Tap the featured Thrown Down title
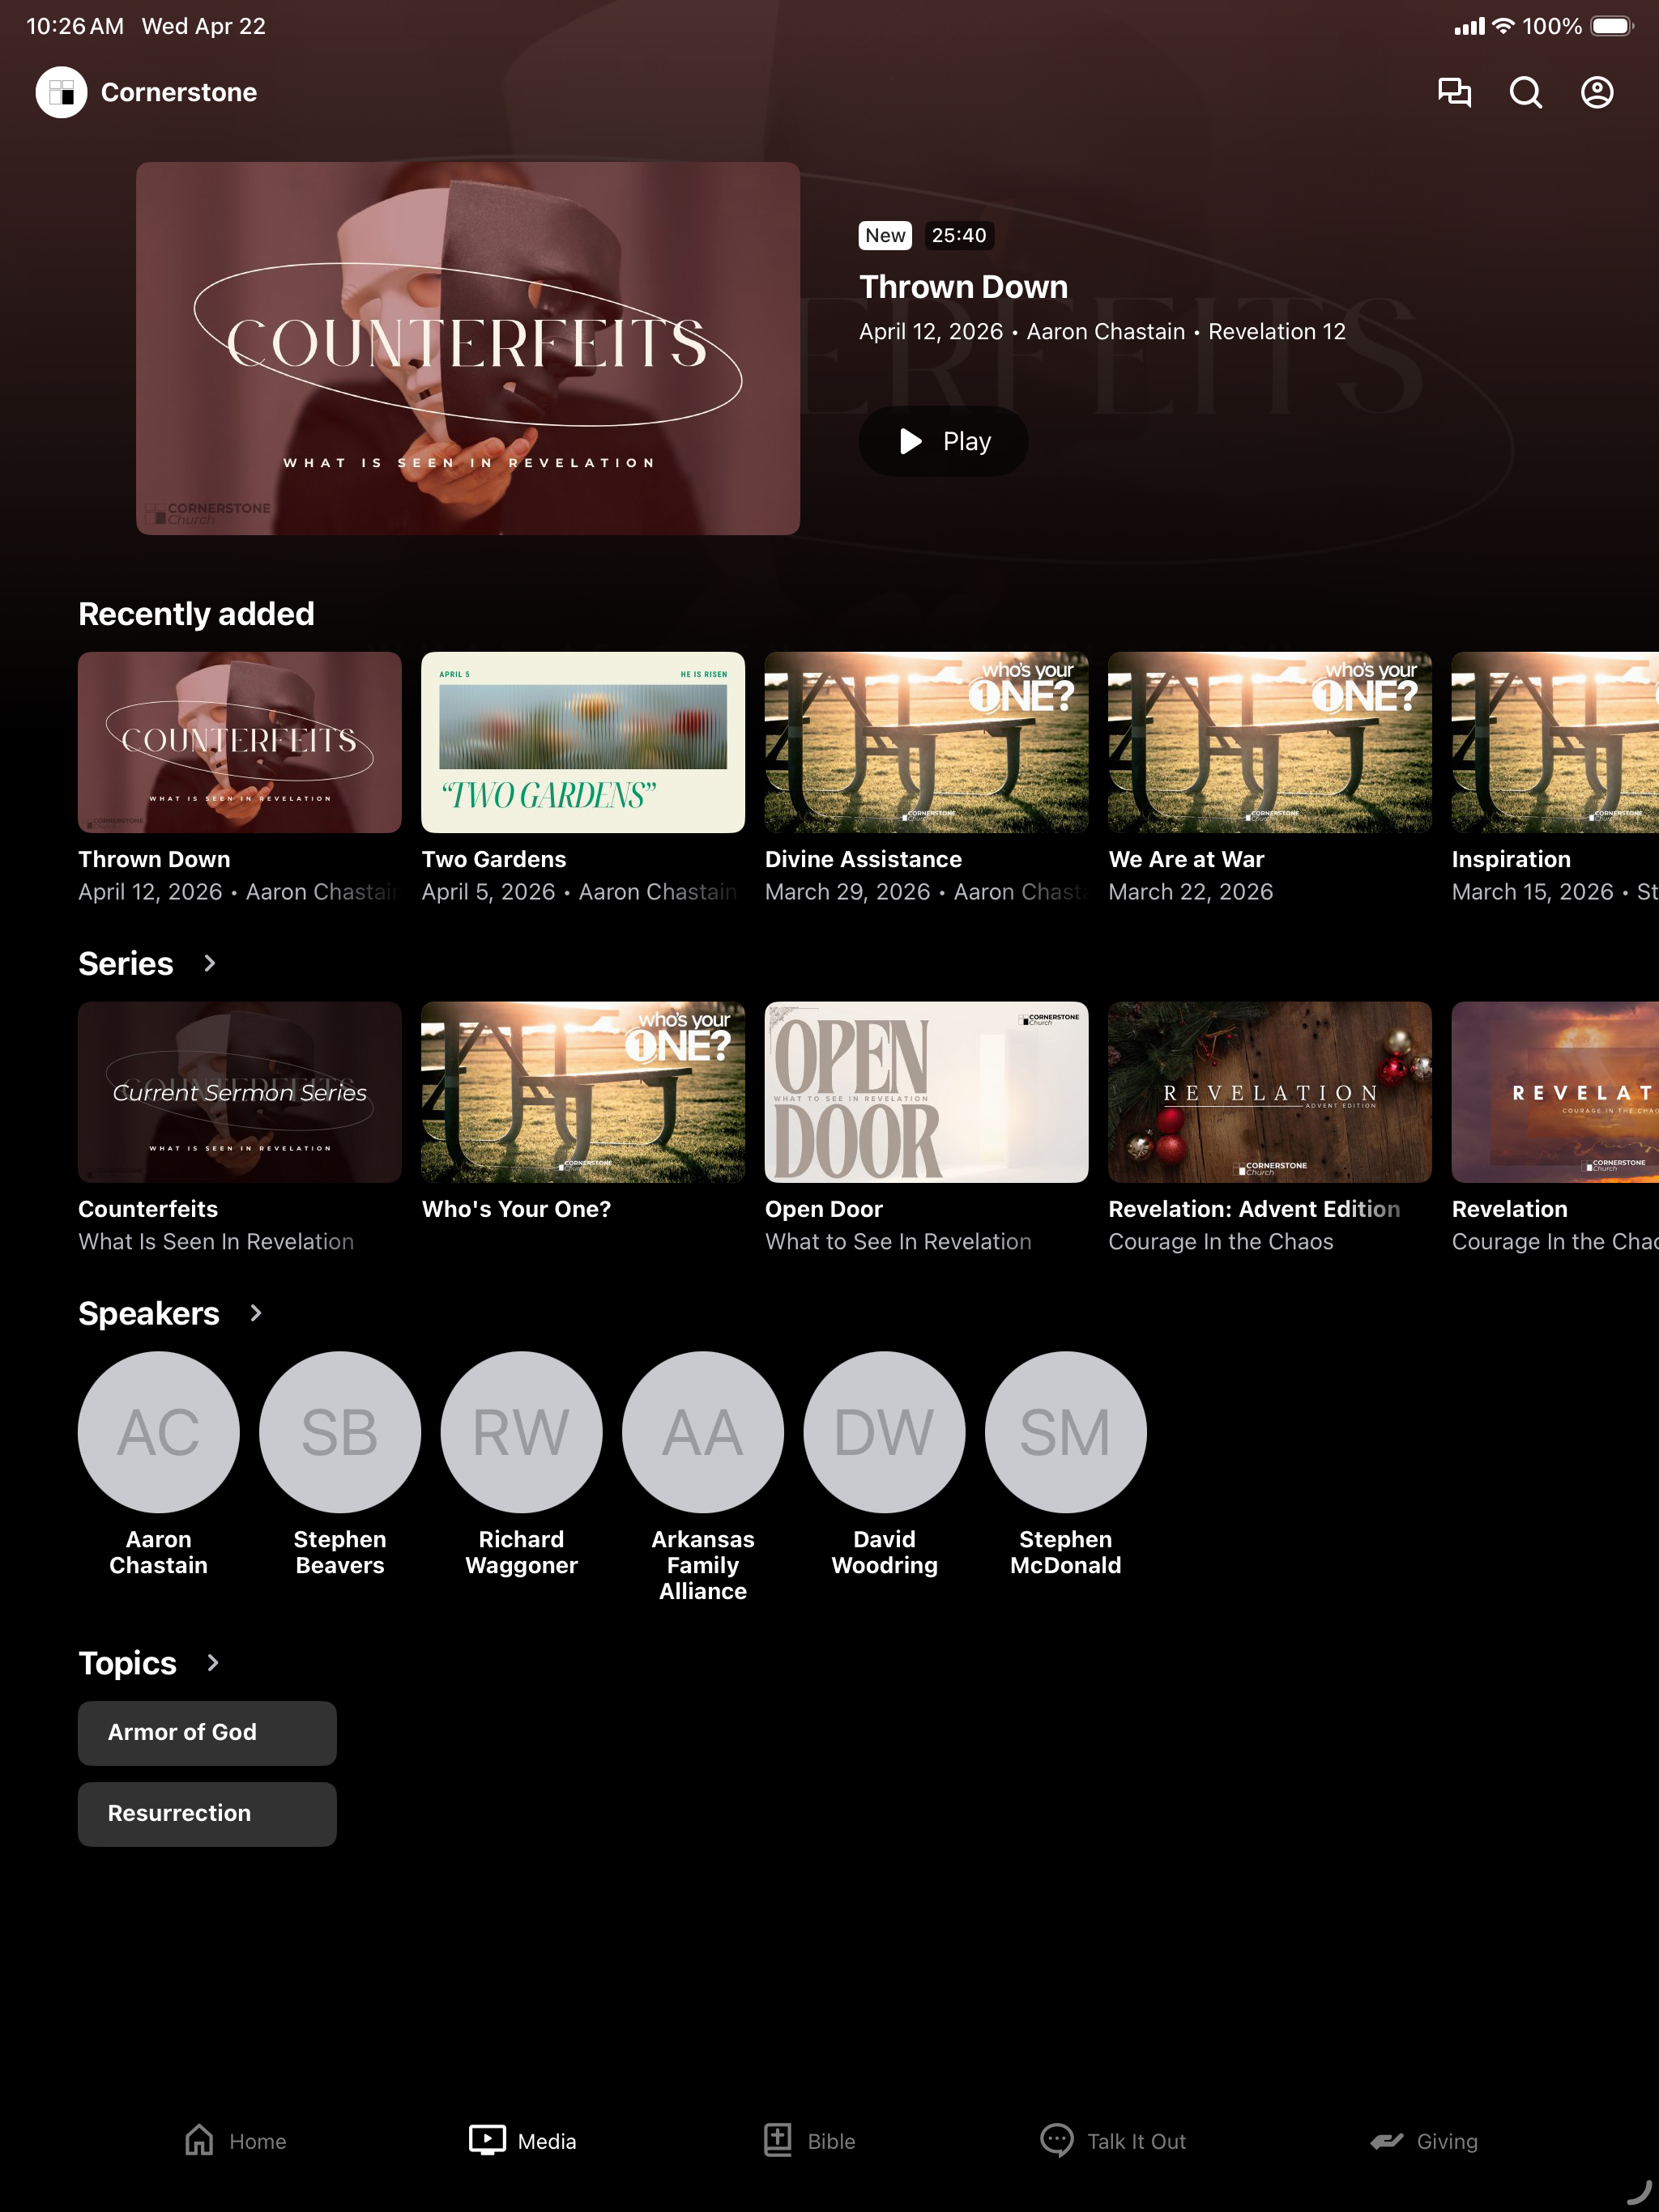 (964, 287)
